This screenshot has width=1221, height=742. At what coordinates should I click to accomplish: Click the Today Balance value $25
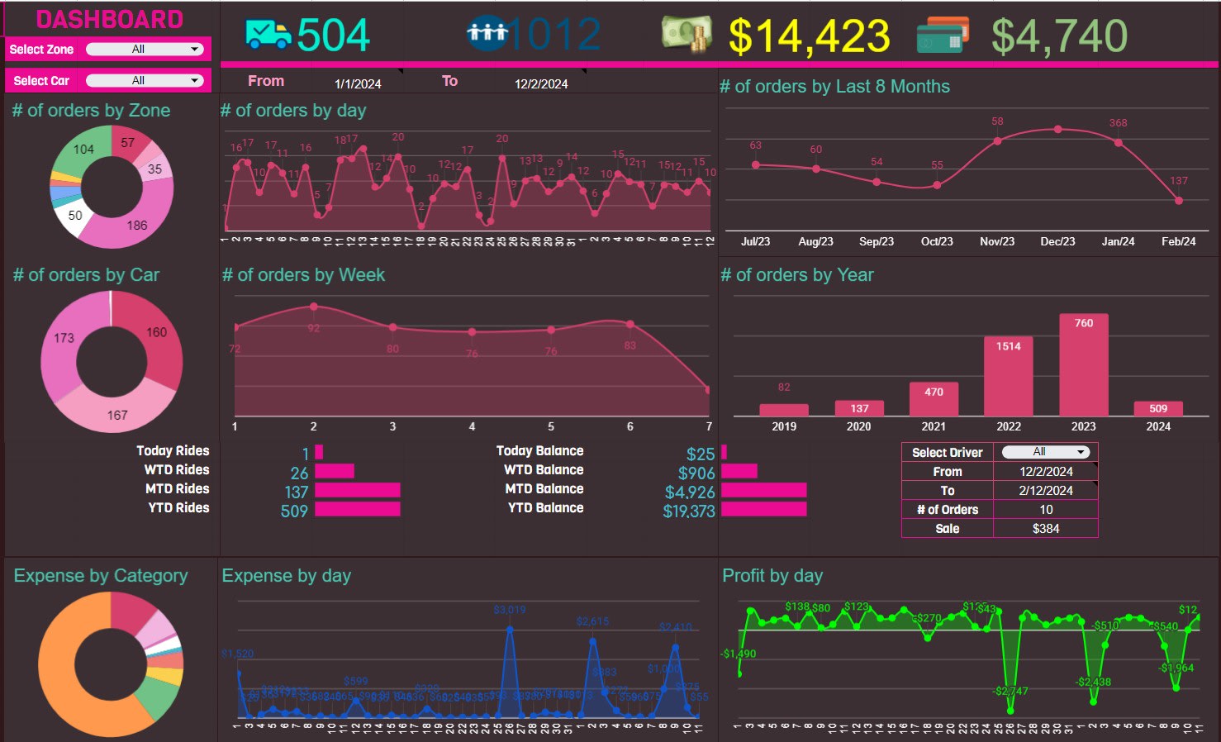click(x=701, y=454)
